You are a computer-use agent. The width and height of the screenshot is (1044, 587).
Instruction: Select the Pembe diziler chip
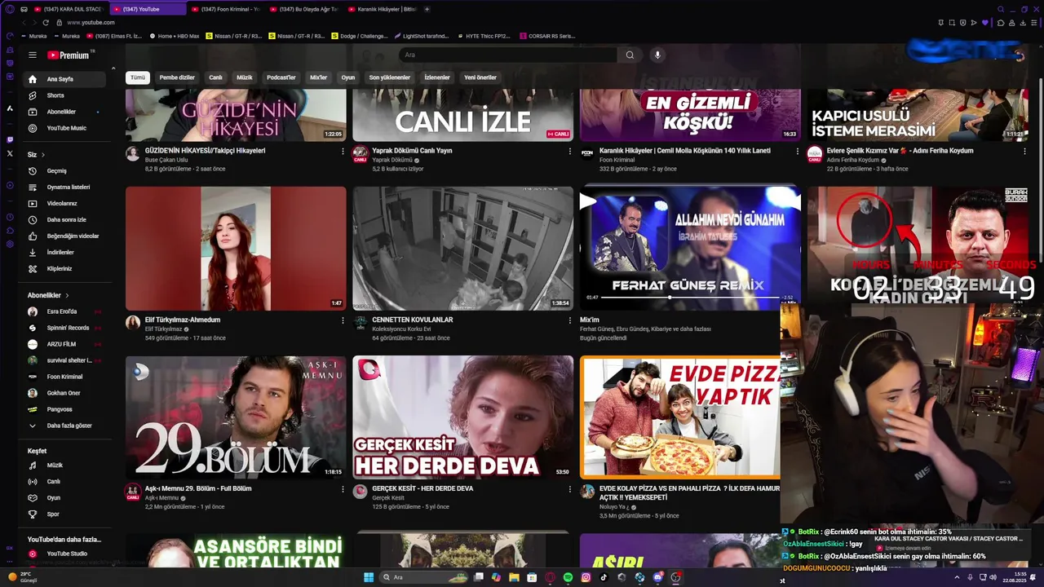click(x=177, y=77)
